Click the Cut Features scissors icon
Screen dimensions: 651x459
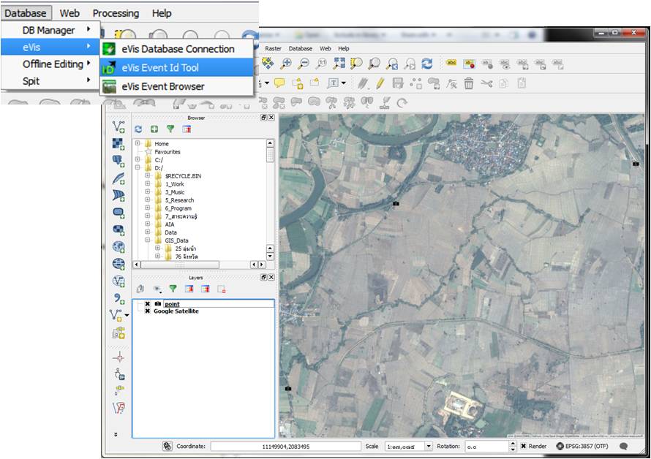(486, 83)
